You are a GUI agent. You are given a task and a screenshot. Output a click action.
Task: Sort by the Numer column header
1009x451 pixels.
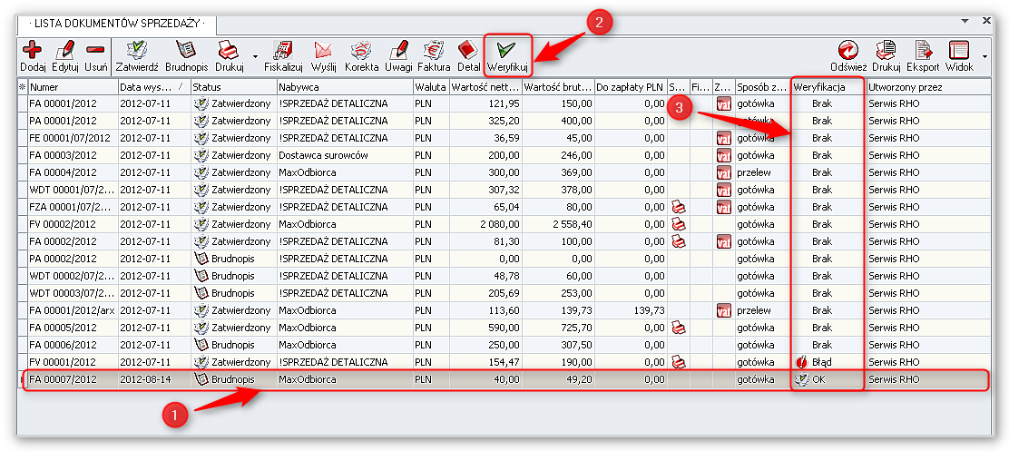click(x=73, y=87)
